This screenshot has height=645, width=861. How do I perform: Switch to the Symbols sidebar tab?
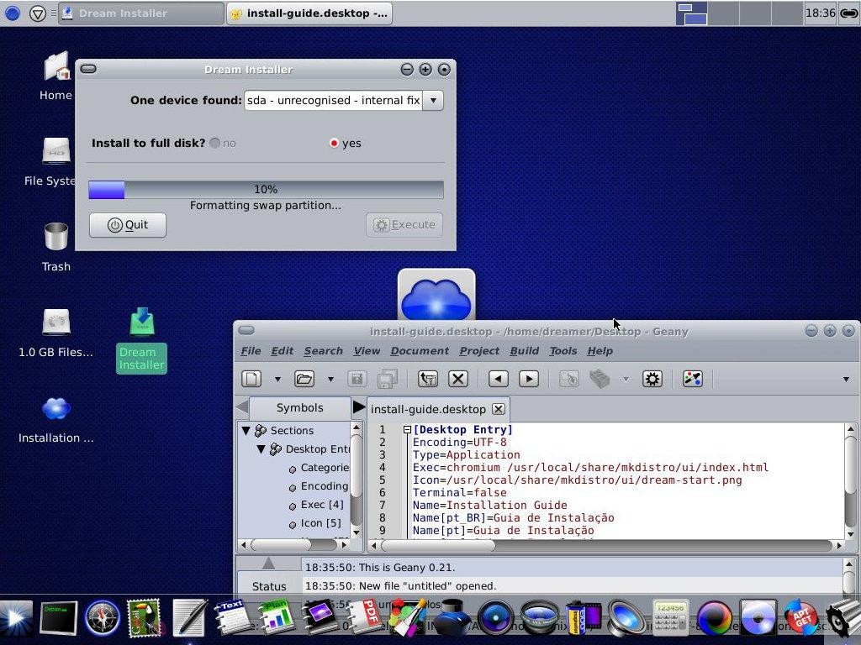[300, 408]
